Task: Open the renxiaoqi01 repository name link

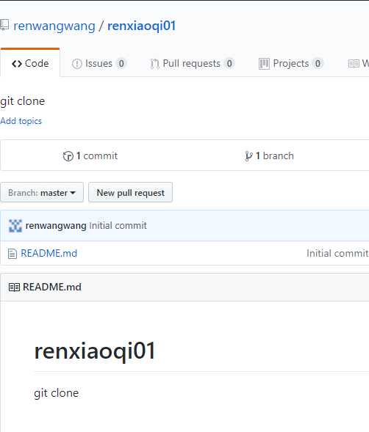Action: [142, 26]
